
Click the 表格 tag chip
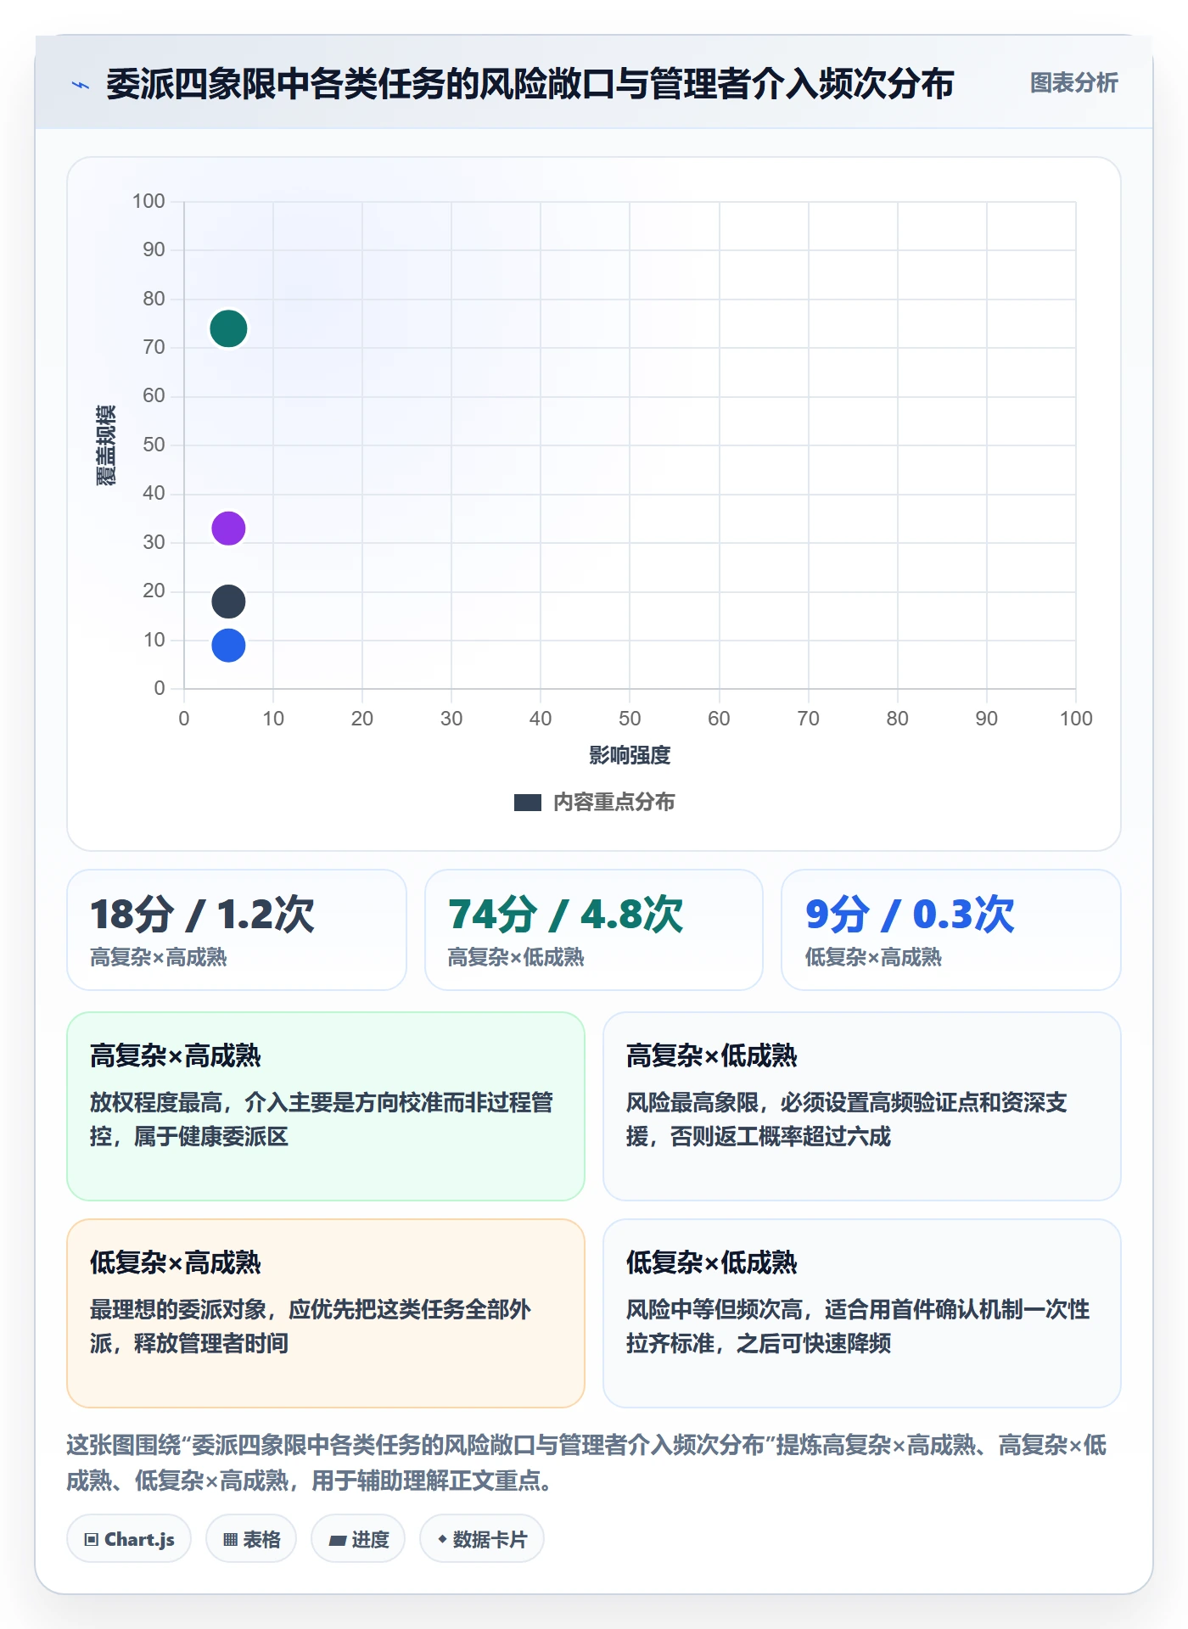coord(251,1539)
